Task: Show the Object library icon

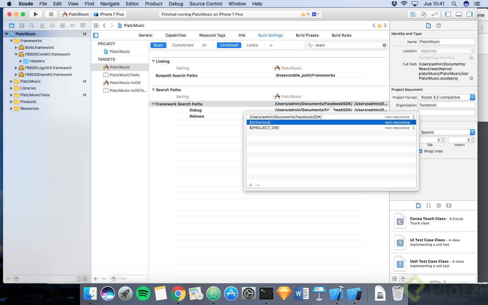Action: pos(439,205)
